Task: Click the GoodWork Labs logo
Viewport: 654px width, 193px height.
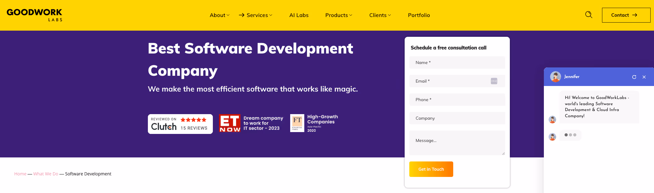Action: coord(34,15)
